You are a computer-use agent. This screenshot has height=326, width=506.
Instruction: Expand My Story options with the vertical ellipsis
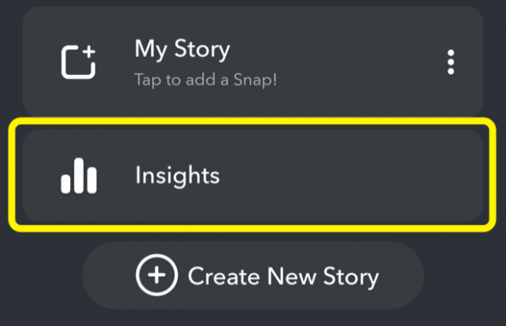pos(451,62)
